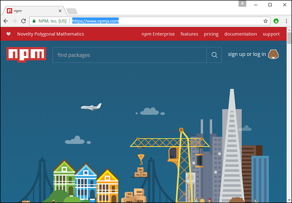
Task: Click the browser back arrow
Action: tap(6, 21)
